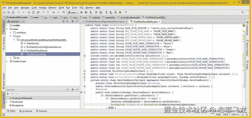Open the CRLF line separator selector
251x118 pixels.
point(226,115)
